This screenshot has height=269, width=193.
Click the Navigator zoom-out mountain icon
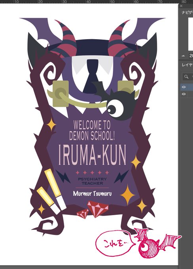point(183,56)
